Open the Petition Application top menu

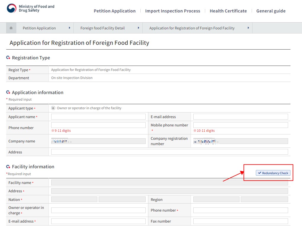(x=115, y=11)
